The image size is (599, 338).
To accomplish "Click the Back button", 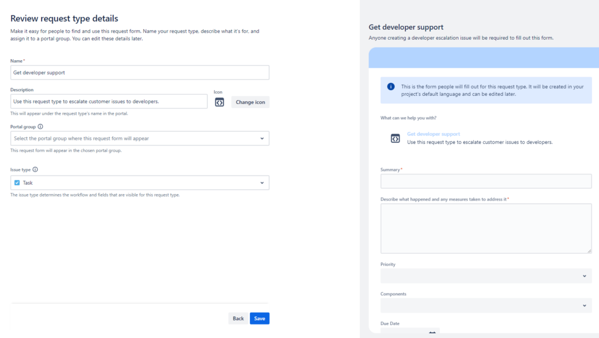I will [238, 318].
